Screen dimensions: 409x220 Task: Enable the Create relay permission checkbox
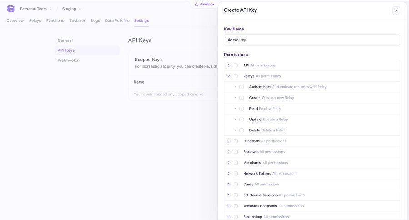coord(242,98)
